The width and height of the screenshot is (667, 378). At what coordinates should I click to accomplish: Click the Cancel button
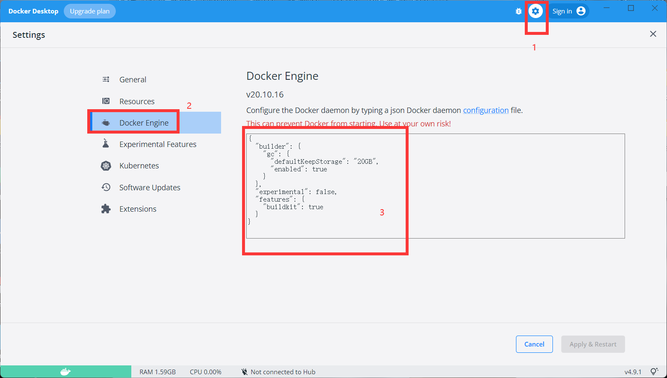tap(534, 344)
